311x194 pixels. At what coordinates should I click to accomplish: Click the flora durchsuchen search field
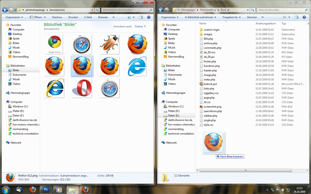point(283,10)
